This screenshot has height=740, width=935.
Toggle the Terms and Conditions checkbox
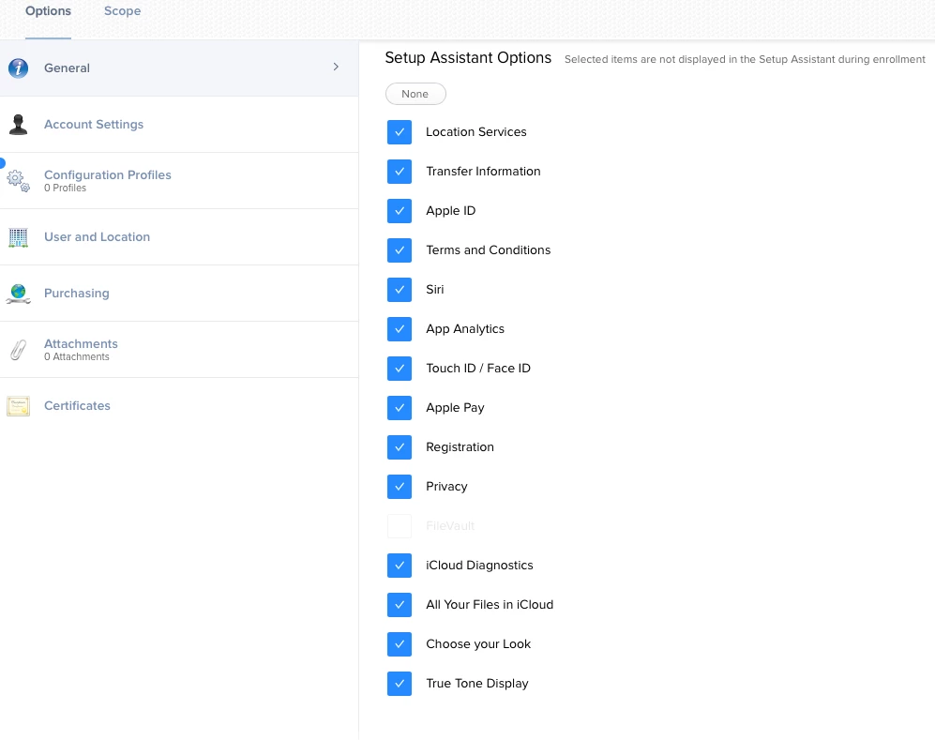click(400, 250)
